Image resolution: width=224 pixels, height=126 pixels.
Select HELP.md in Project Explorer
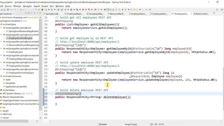pos(7,114)
